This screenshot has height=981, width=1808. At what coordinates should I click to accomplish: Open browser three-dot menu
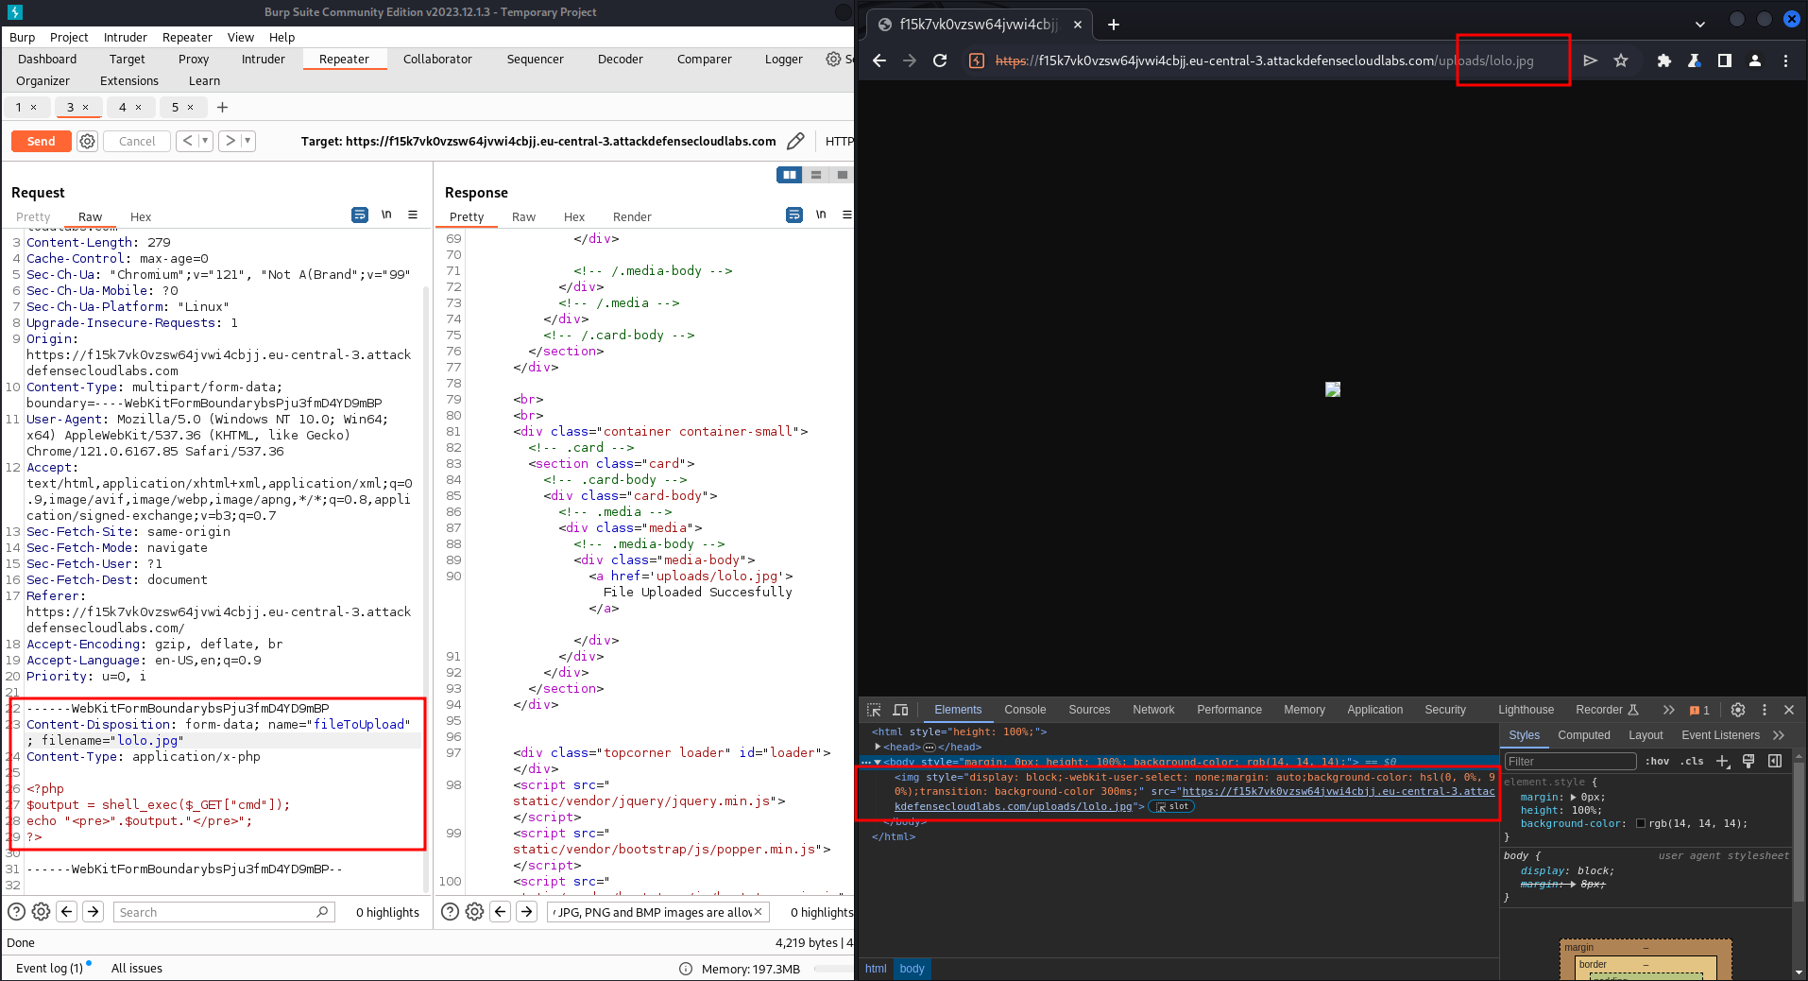1785,60
